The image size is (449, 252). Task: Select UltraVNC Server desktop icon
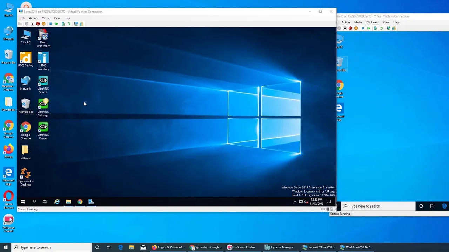click(43, 85)
